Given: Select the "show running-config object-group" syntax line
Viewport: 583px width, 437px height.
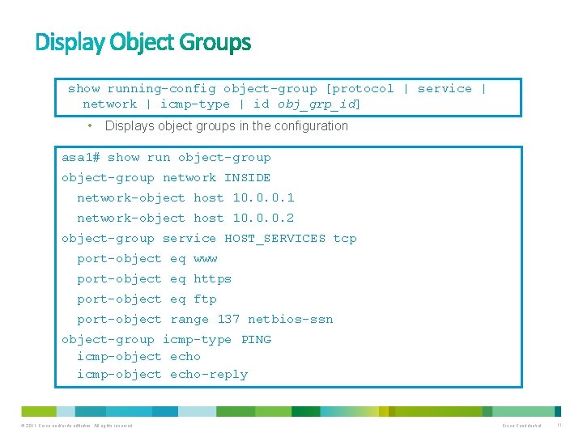Looking at the screenshot, I should coord(277,89).
